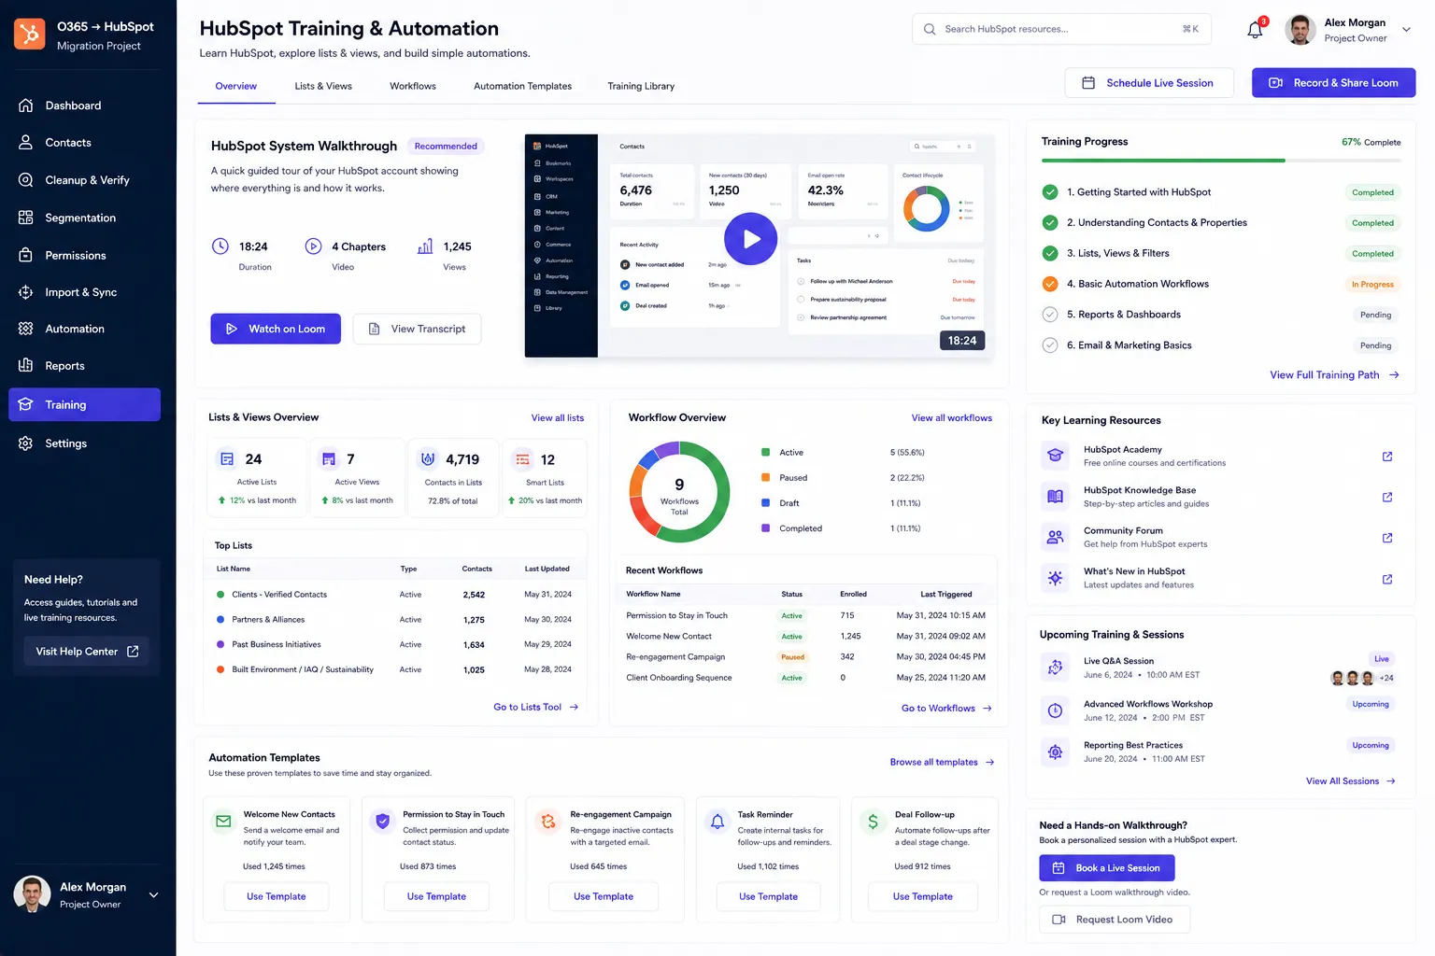Viewport: 1435px width, 956px height.
Task: Click Book a Live Session button
Action: click(1107, 868)
